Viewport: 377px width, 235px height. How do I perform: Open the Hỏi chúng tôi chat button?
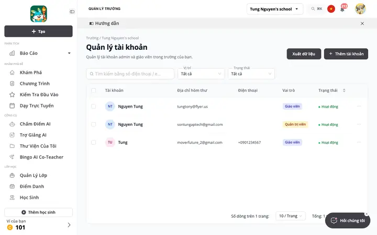coord(348,220)
